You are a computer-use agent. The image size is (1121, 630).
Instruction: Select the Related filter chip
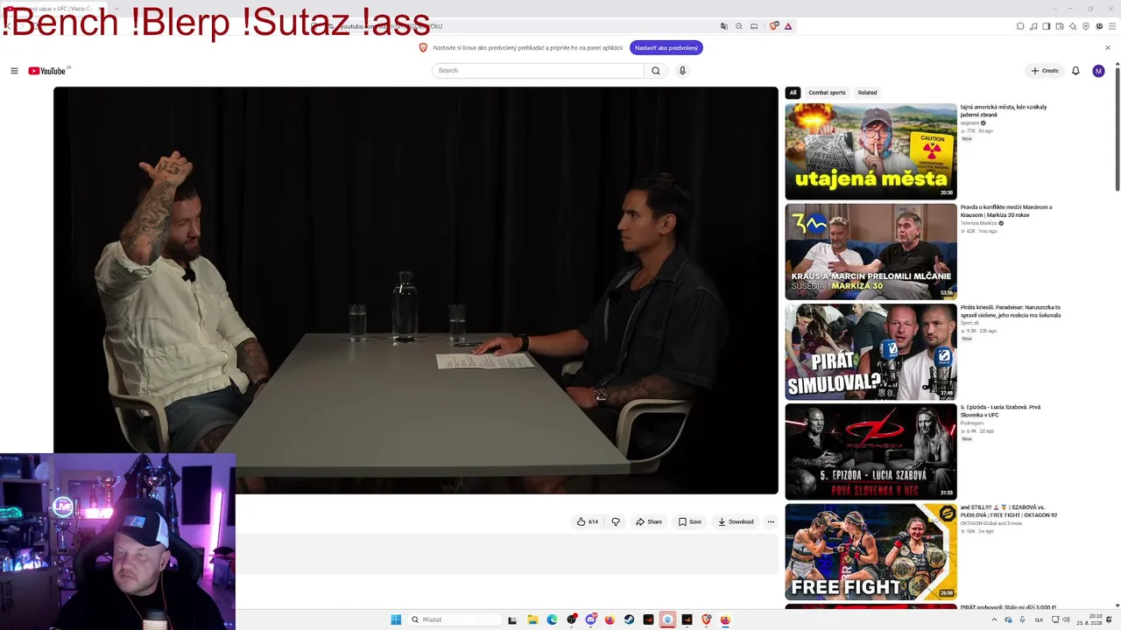coord(867,93)
